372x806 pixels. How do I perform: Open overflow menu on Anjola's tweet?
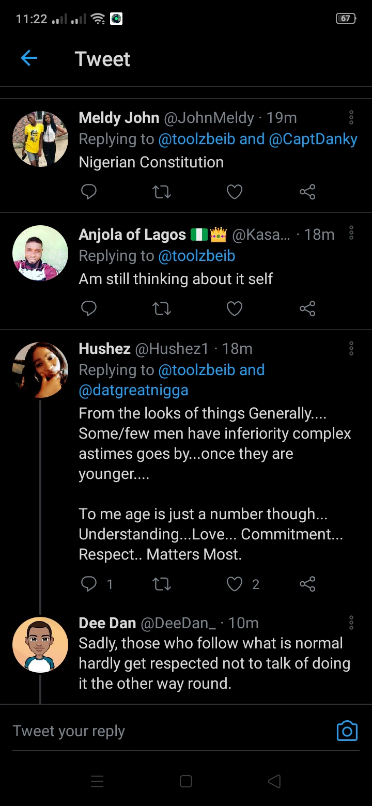click(x=351, y=234)
